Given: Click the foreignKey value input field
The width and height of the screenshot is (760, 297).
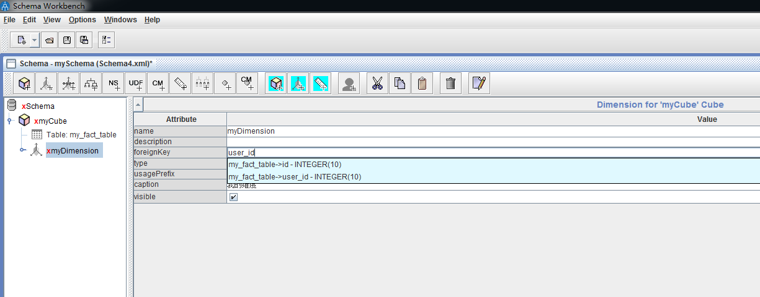Looking at the screenshot, I should point(493,152).
